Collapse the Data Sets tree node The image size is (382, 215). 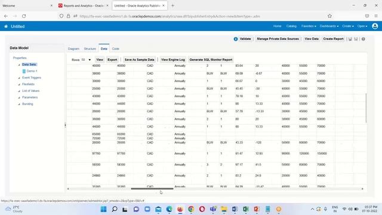point(19,65)
